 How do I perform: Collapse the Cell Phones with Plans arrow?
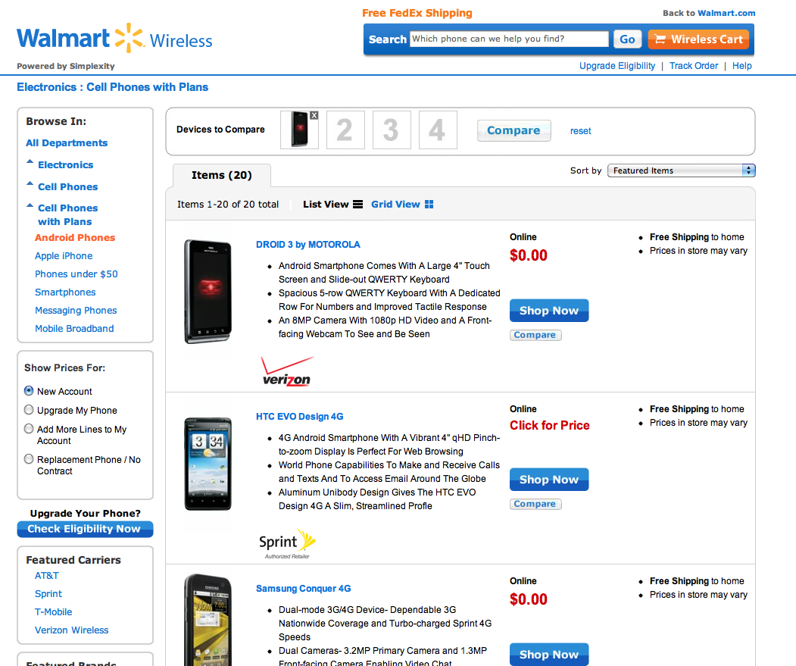30,205
